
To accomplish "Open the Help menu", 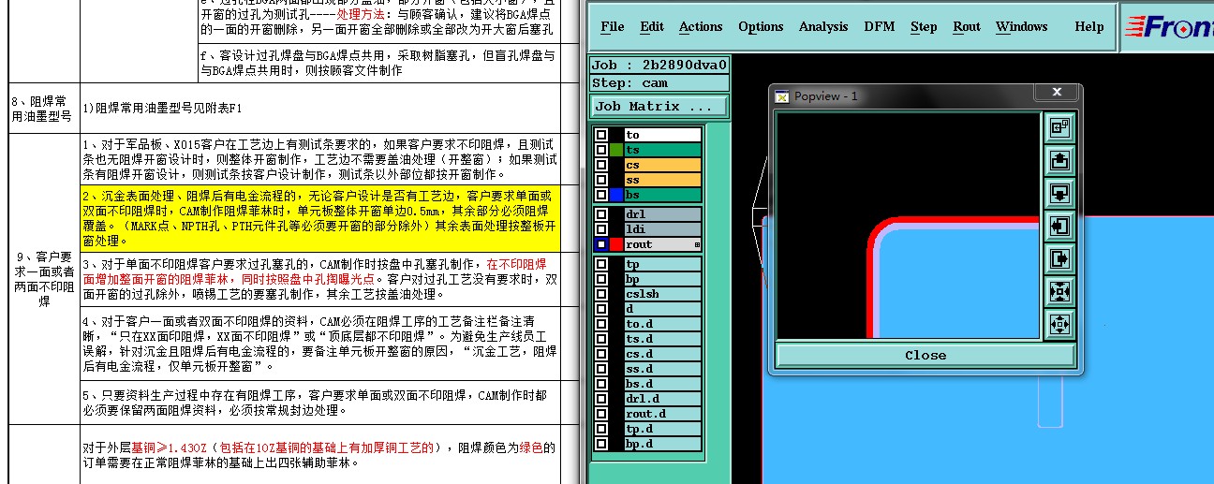I will pyautogui.click(x=1089, y=27).
